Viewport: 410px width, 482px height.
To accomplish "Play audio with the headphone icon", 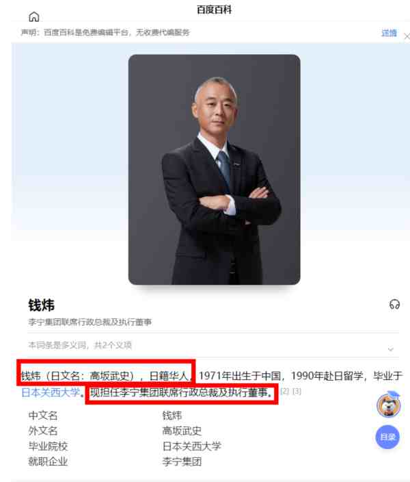I will coord(394,304).
